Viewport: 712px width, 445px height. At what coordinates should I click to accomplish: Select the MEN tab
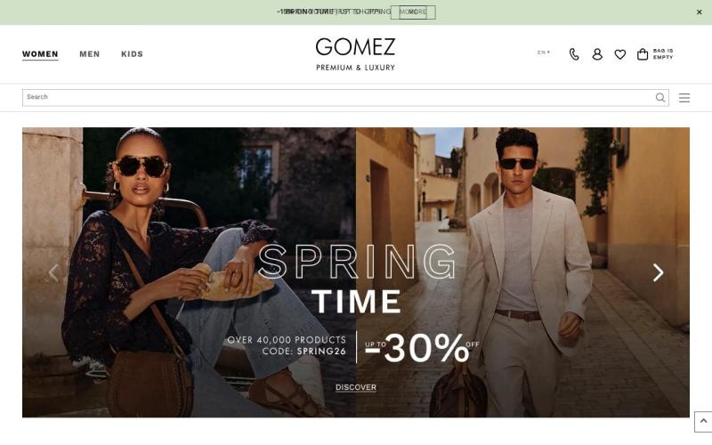coord(90,54)
